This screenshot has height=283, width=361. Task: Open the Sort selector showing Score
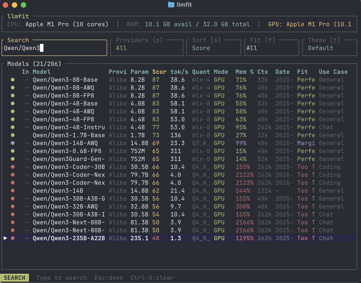[x=214, y=48]
